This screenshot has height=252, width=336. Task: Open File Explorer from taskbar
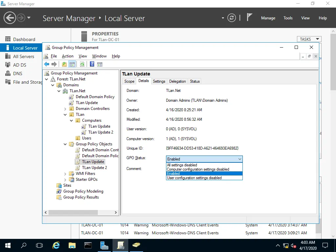coord(72,245)
